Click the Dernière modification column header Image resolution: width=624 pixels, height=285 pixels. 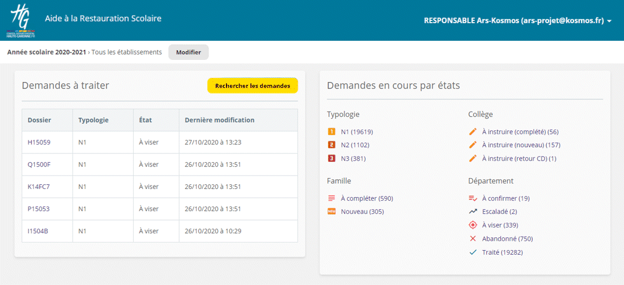219,120
